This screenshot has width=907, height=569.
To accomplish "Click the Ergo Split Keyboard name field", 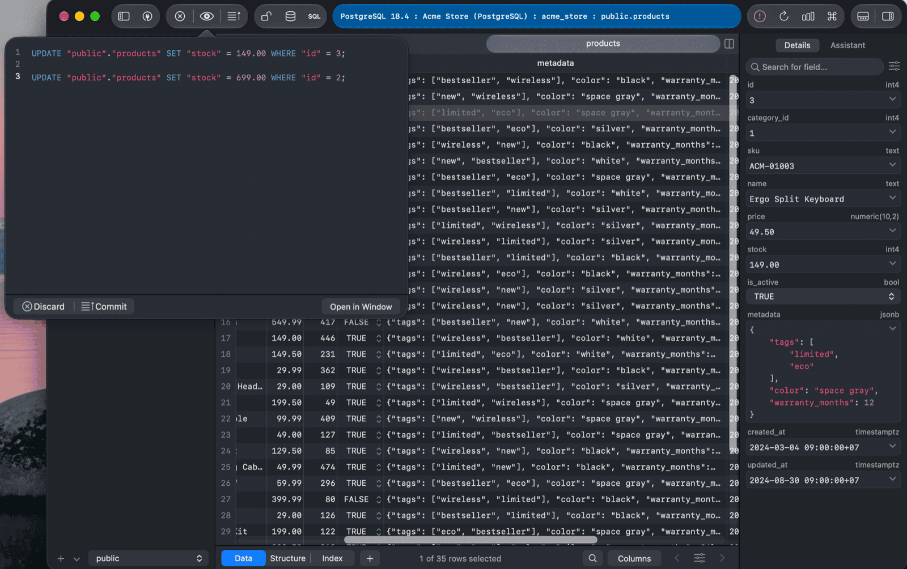I will [x=823, y=199].
